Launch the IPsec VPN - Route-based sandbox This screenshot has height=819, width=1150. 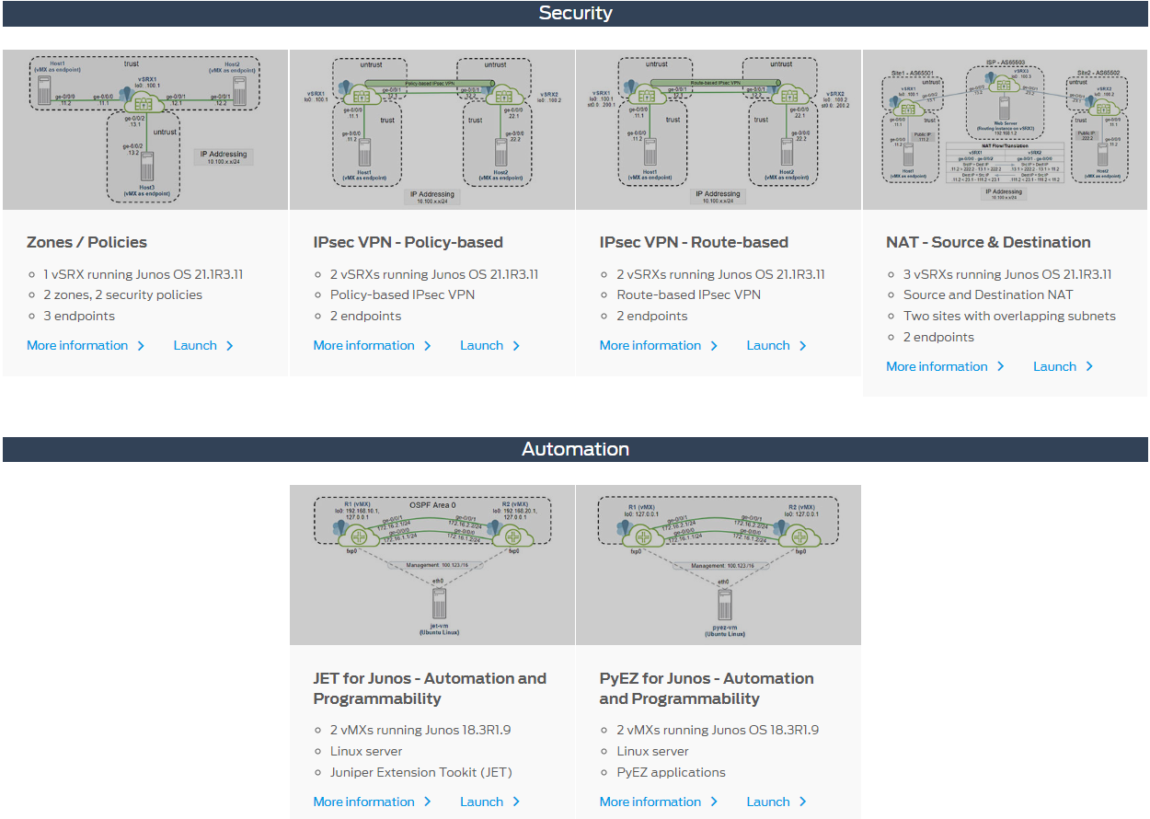(769, 344)
